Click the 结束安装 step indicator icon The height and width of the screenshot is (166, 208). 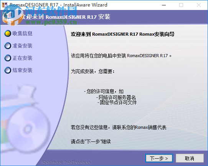pyautogui.click(x=8, y=70)
